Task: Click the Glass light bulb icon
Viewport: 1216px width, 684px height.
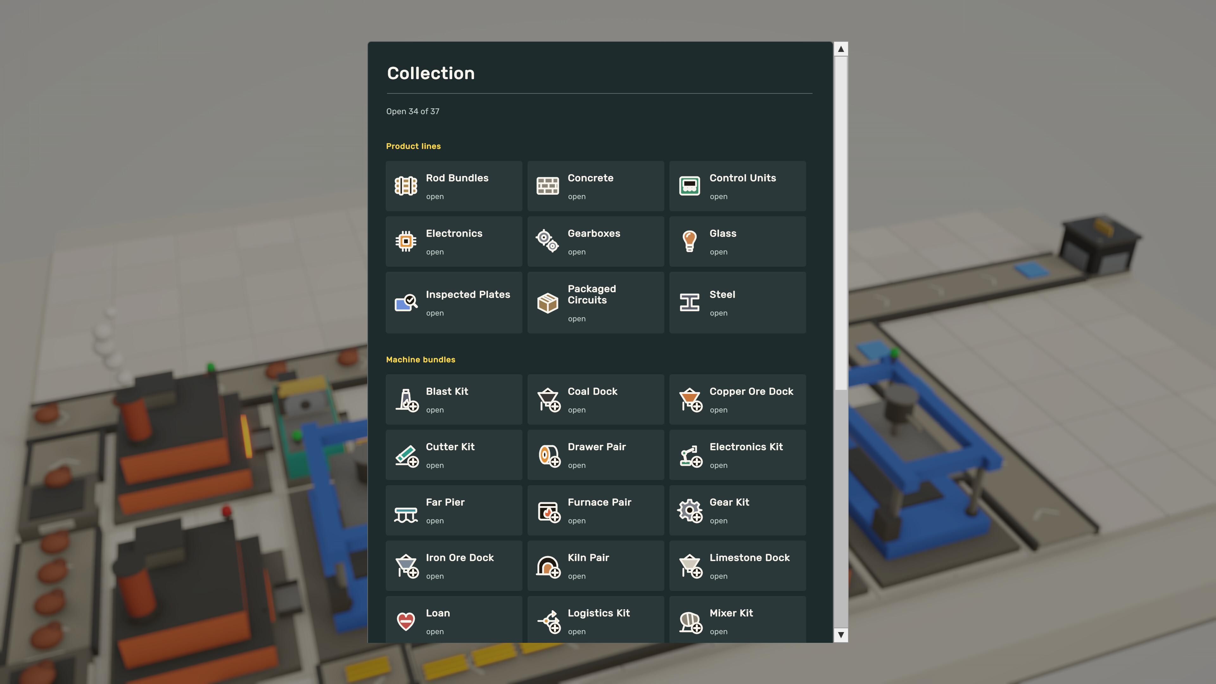Action: 690,241
